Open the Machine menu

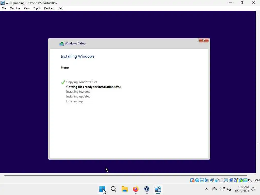(x=15, y=8)
